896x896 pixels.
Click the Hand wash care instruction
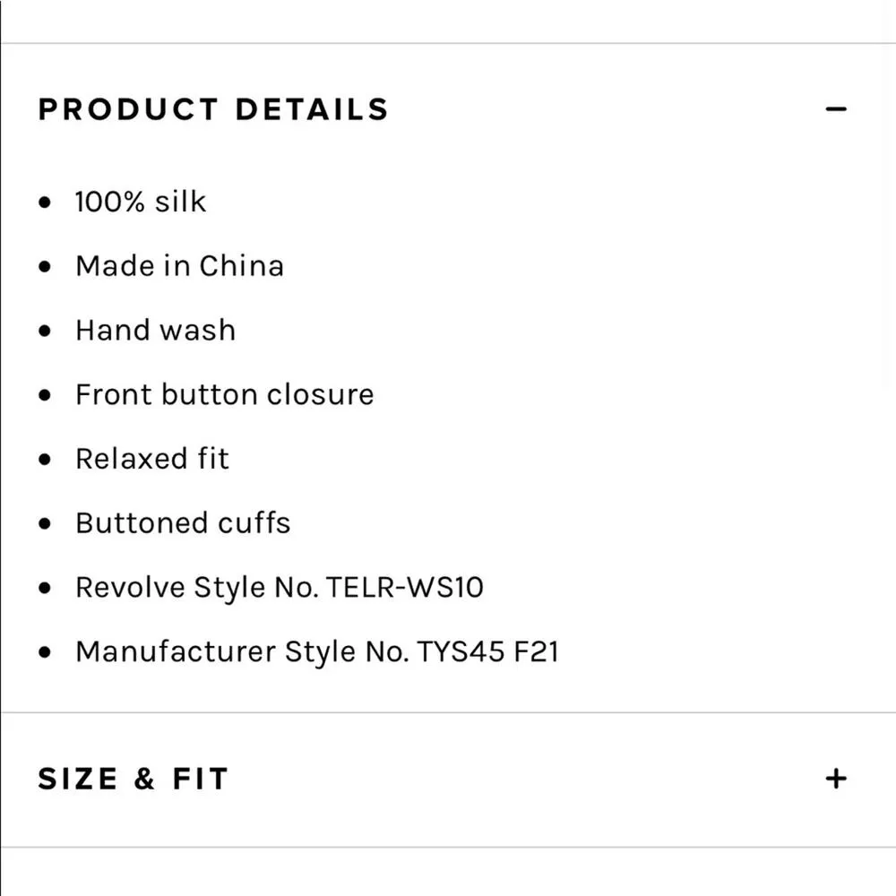pos(156,331)
